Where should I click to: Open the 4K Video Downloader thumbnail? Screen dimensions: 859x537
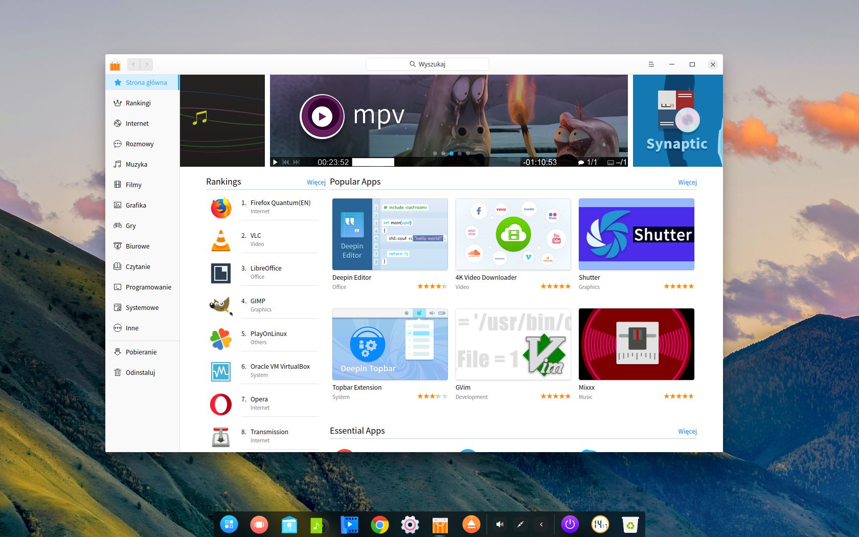[513, 234]
